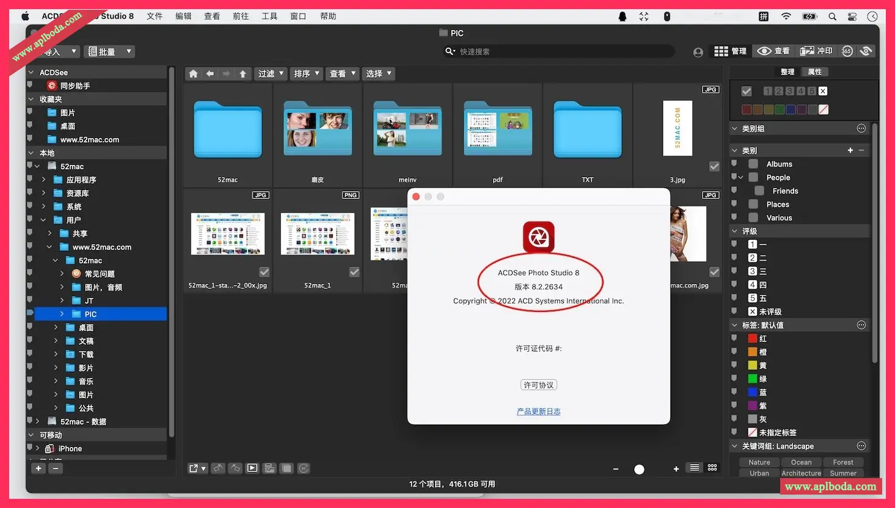Add a folder with the plus button under the sidebar
The height and width of the screenshot is (508, 895).
coord(38,468)
